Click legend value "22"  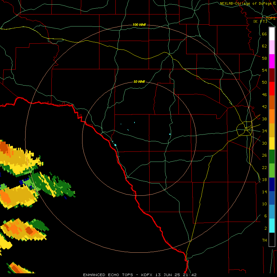click(x=264, y=167)
